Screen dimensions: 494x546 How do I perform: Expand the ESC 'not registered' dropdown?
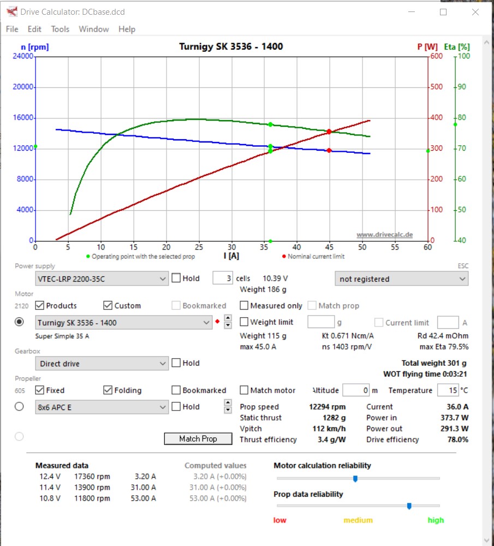(401, 279)
